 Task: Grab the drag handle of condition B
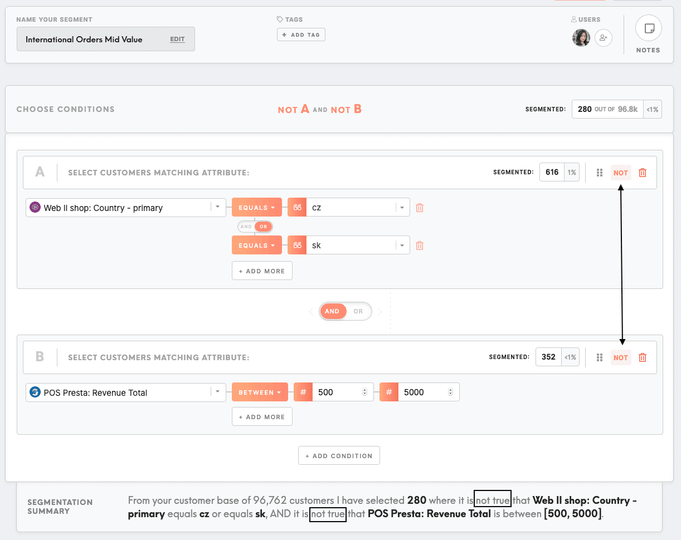[x=600, y=357]
